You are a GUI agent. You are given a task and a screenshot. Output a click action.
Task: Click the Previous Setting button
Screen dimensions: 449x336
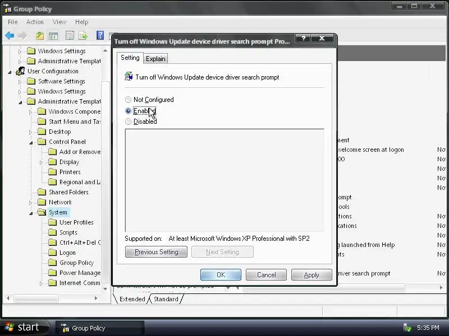(157, 251)
